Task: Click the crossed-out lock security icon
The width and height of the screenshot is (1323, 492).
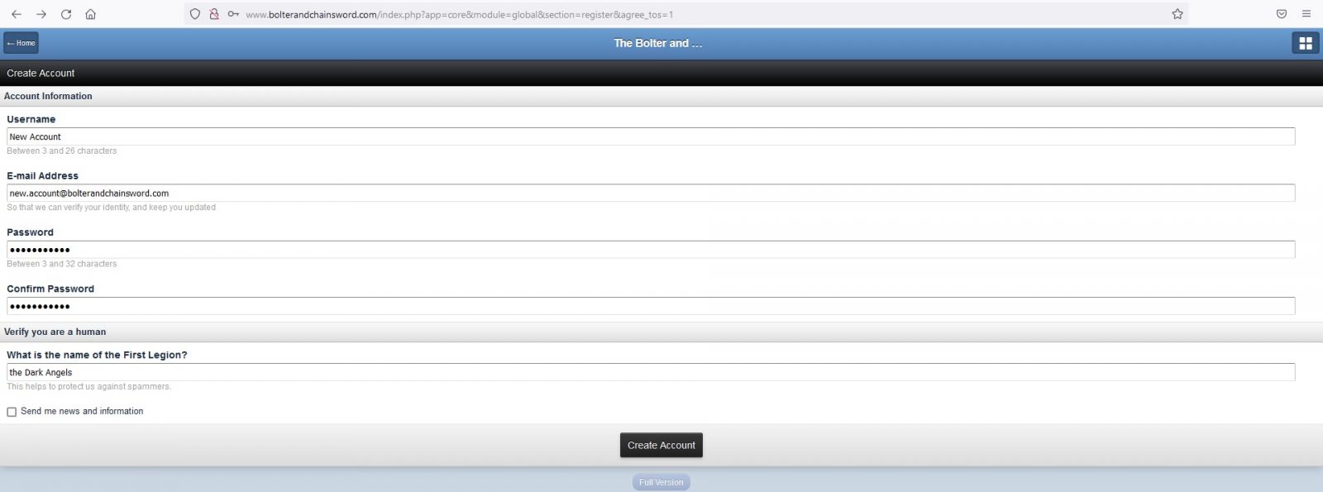Action: tap(214, 14)
